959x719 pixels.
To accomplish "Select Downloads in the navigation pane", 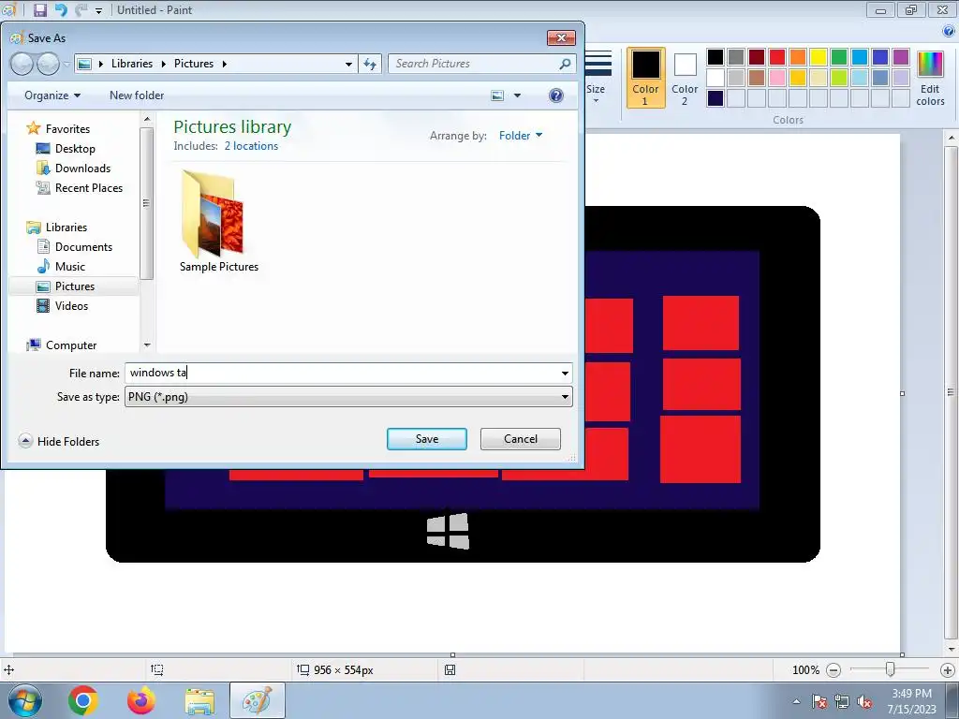I will click(x=82, y=169).
